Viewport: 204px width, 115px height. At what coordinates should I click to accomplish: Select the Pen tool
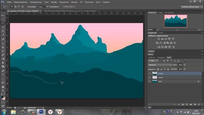pyautogui.click(x=3, y=71)
